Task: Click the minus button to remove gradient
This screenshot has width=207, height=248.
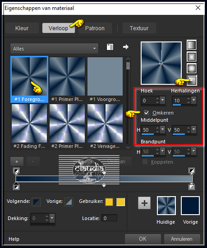Action: [x=33, y=161]
